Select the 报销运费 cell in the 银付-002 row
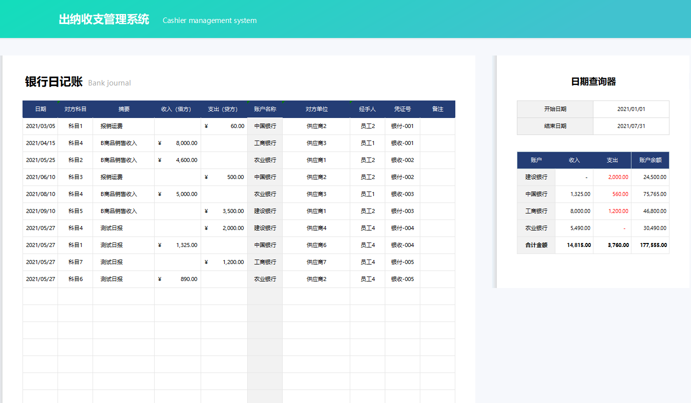 124,177
